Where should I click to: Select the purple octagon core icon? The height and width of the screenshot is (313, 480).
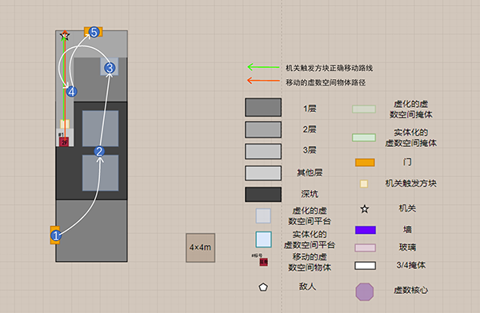click(364, 291)
